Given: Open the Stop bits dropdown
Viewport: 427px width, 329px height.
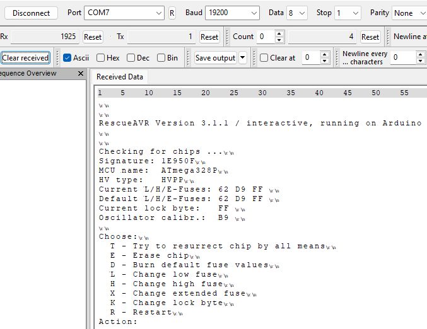Looking at the screenshot, I should pyautogui.click(x=348, y=13).
